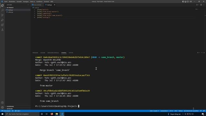Click the Zeile/Spalte cursor position indicator
Screen dimensions: 206x116
click(x=154, y=111)
